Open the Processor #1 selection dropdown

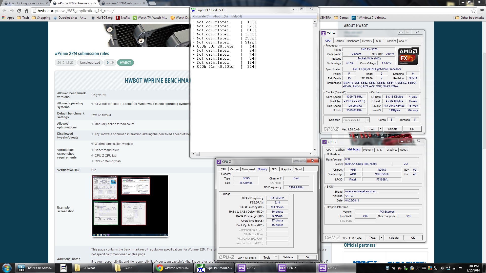pyautogui.click(x=356, y=120)
